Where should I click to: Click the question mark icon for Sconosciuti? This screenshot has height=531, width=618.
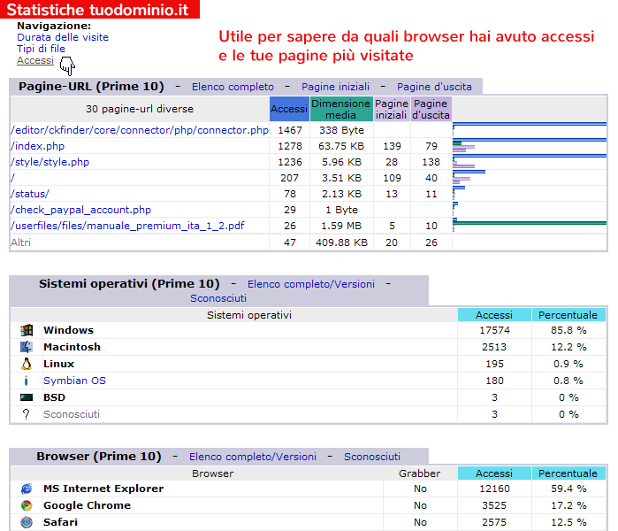point(27,414)
